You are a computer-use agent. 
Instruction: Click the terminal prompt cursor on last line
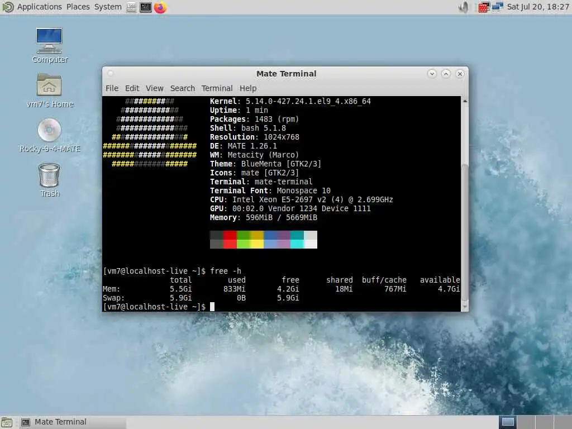tap(212, 307)
